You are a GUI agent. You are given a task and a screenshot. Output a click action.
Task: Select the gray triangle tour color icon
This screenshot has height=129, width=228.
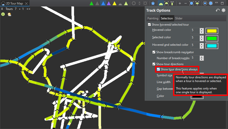(97, 3)
